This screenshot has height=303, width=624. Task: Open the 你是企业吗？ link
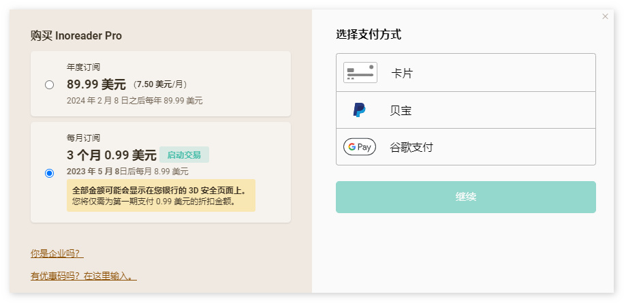pos(57,253)
